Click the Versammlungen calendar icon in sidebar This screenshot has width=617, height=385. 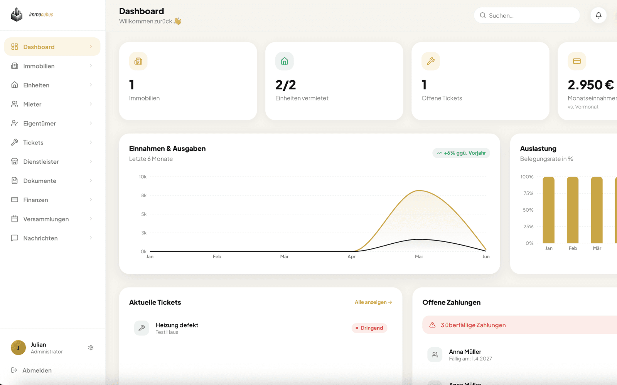pos(15,219)
